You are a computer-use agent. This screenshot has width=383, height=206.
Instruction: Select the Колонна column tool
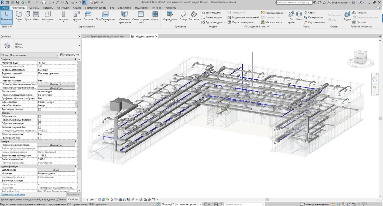coord(63,16)
